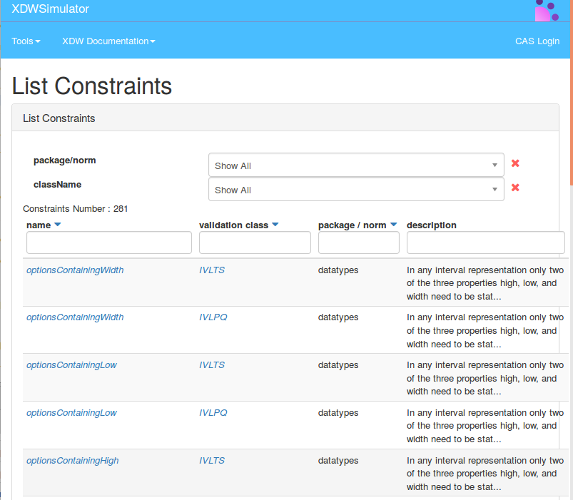This screenshot has width=573, height=500.
Task: Open the package/norm Show All dropdown
Action: [355, 165]
